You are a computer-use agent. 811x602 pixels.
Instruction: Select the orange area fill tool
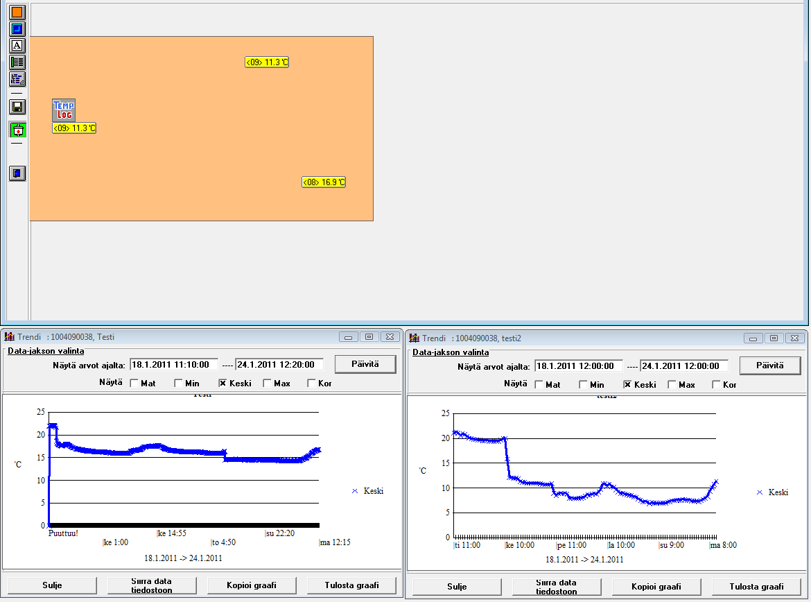[17, 12]
